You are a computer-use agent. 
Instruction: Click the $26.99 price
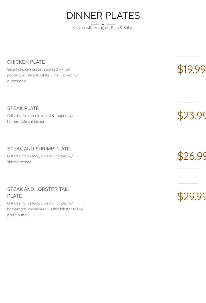coord(191,156)
